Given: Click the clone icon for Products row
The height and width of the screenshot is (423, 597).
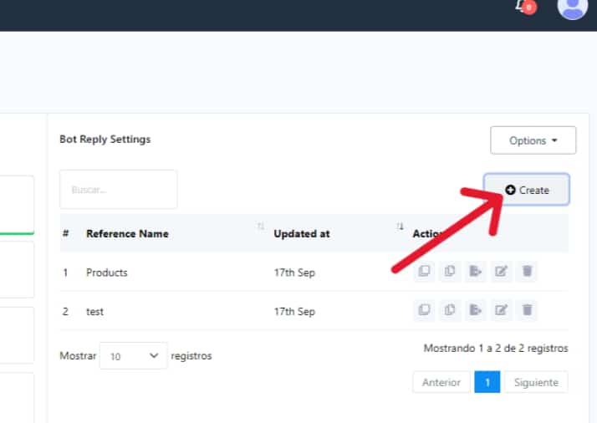Looking at the screenshot, I should 424,271.
